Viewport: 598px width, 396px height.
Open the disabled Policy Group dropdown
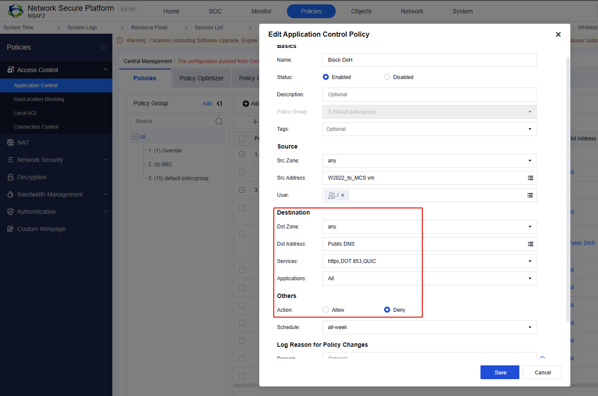click(x=429, y=112)
